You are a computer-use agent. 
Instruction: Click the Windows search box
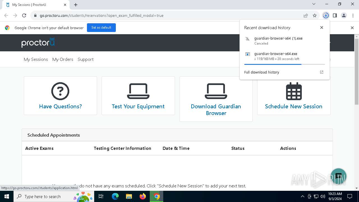(x=54, y=196)
